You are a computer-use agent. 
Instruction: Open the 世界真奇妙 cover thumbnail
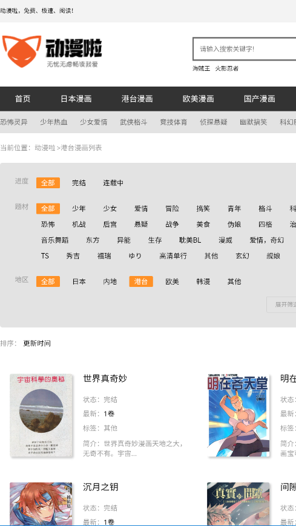click(x=41, y=415)
